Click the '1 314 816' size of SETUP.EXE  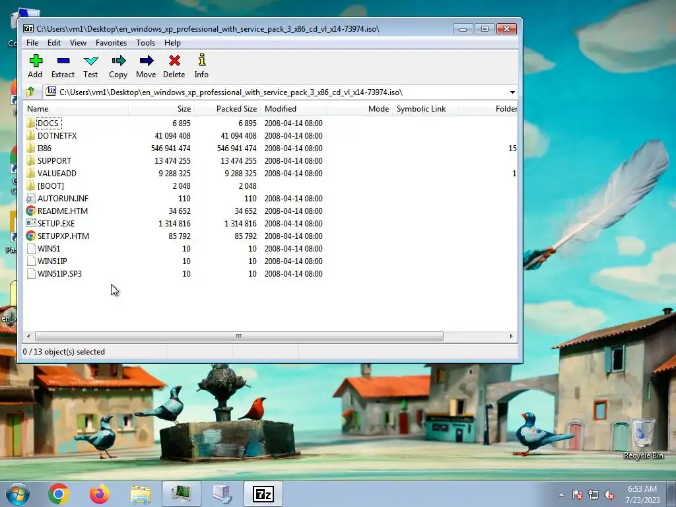click(x=174, y=223)
